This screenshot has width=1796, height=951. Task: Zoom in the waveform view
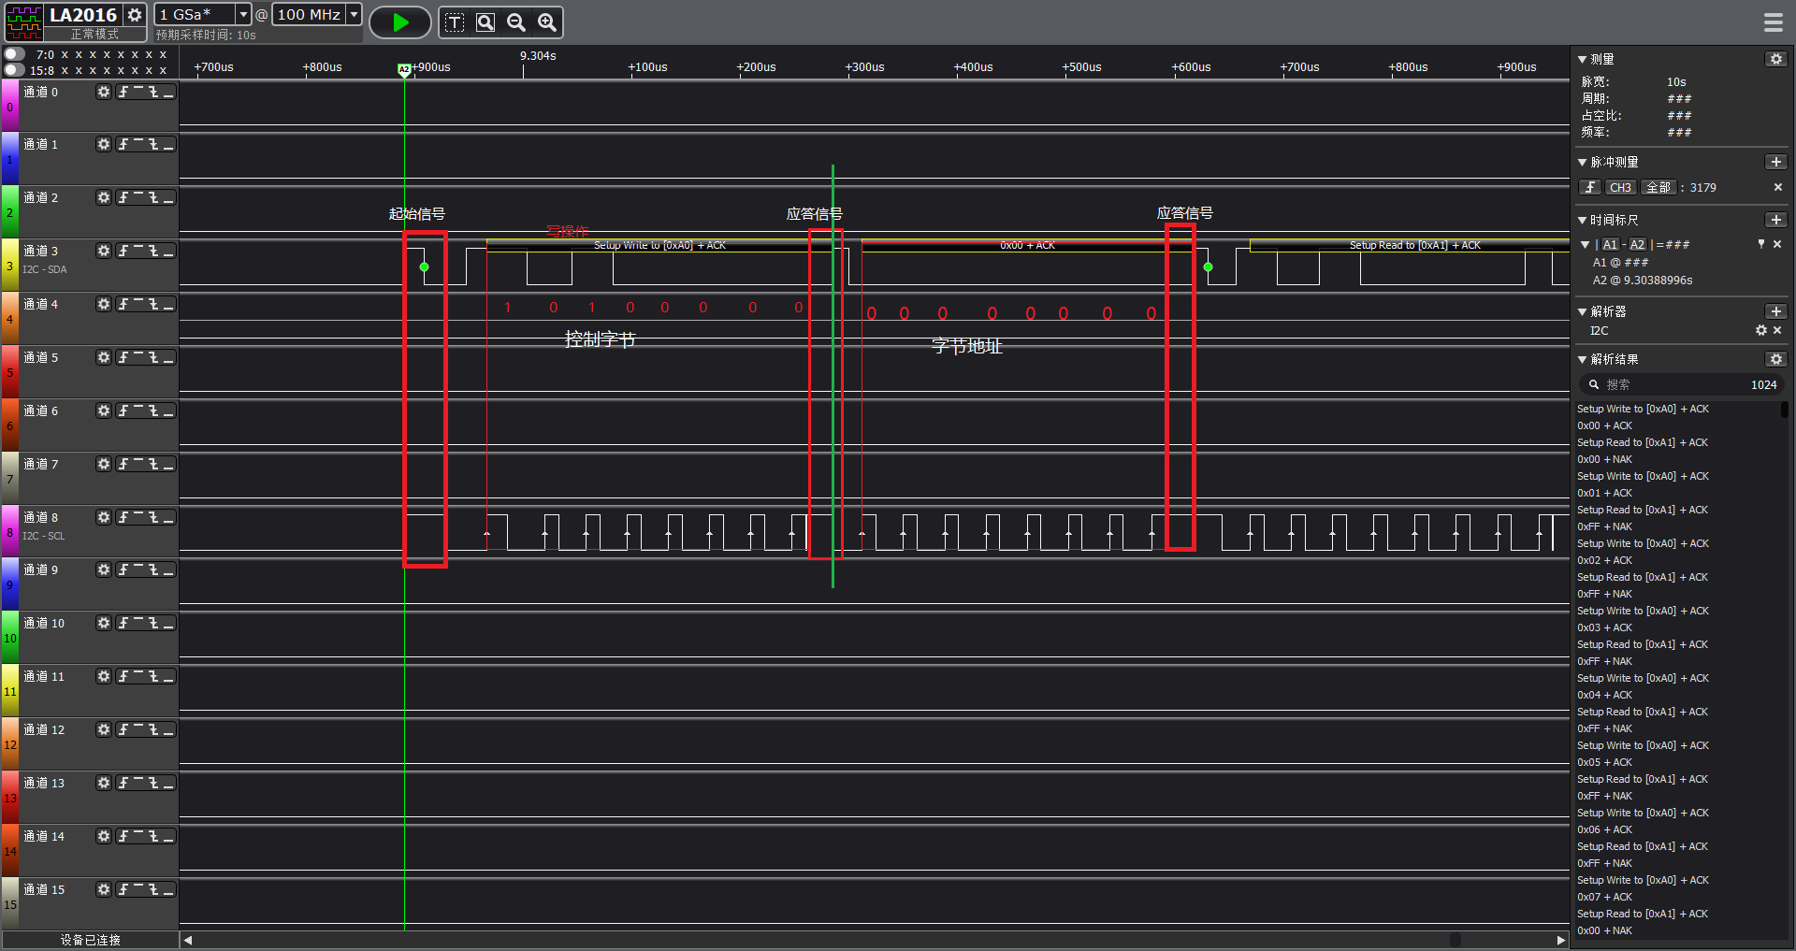(547, 22)
